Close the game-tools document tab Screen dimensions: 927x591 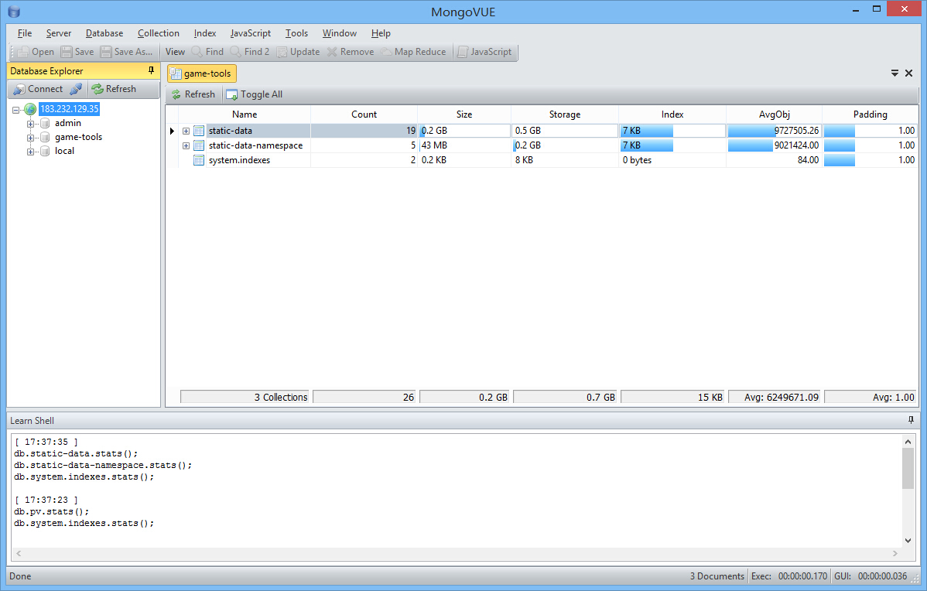(x=909, y=73)
